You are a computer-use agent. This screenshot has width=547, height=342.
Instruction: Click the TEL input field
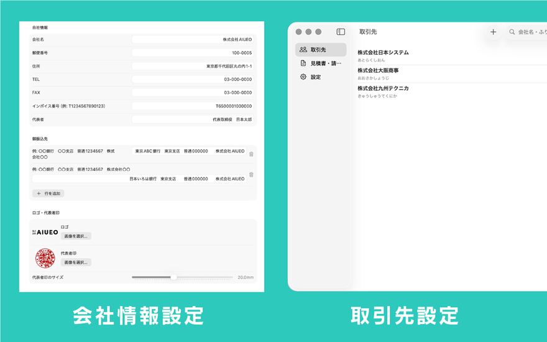tap(193, 79)
